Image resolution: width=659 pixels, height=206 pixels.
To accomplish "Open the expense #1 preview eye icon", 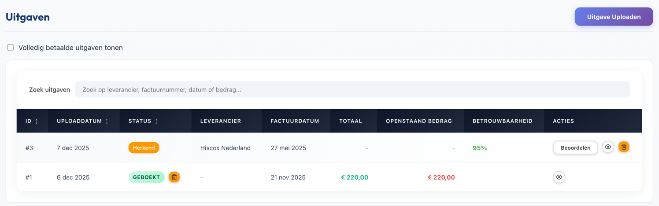I will (x=559, y=177).
